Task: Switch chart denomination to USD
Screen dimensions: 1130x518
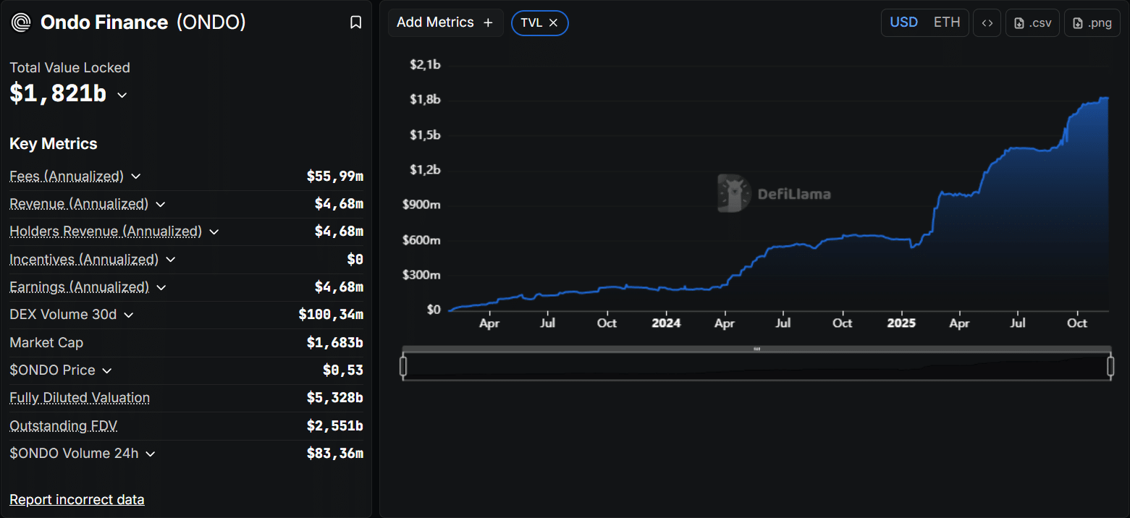Action: (x=903, y=22)
